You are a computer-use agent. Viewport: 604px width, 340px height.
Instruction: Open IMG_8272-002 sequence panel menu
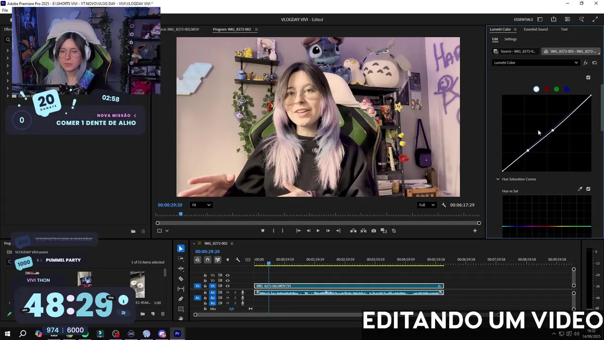tap(232, 244)
